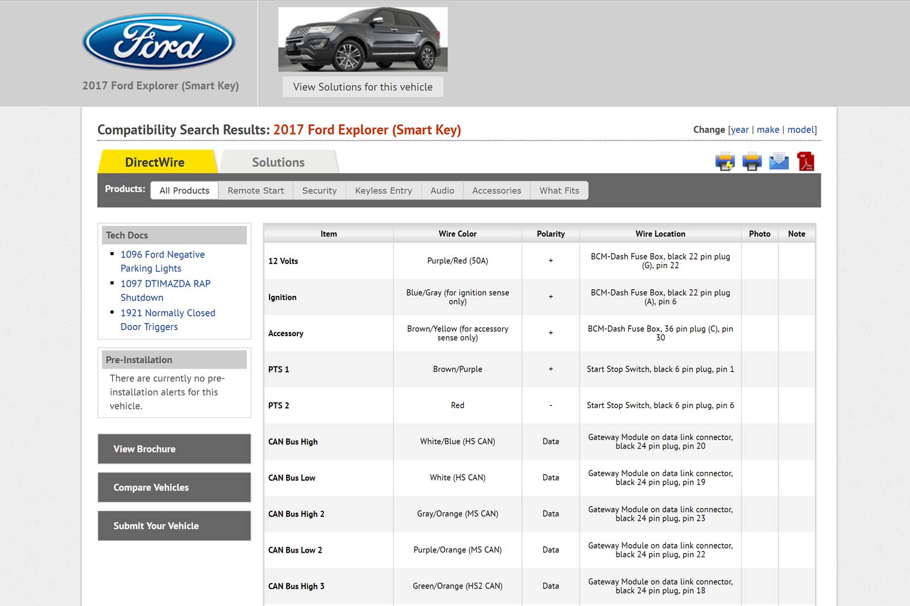Open the What Fits filter
Screen dimensions: 910x606
point(559,191)
